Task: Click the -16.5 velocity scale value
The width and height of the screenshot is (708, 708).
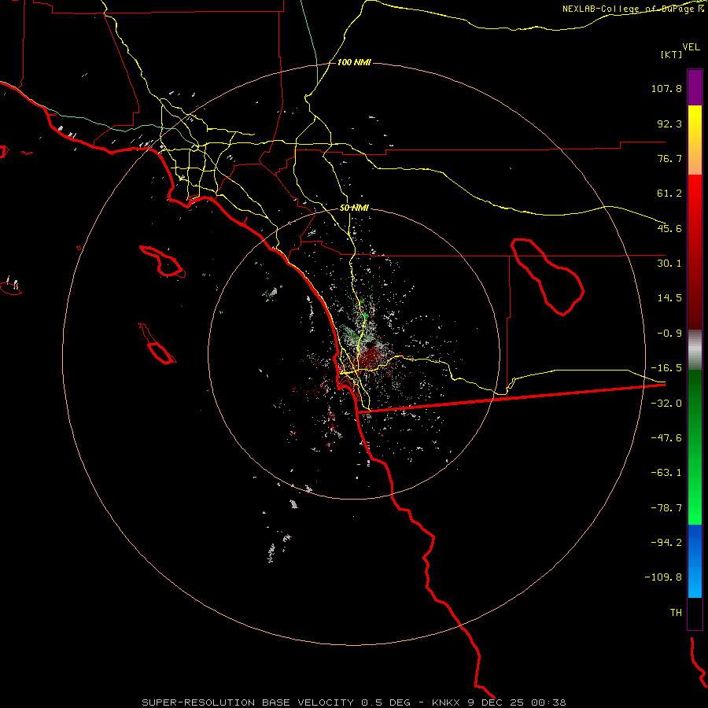Action: coord(666,368)
